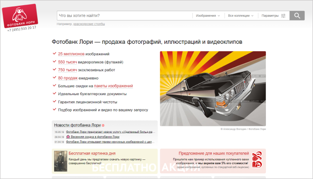
Task: Expand the Все коллекции dropdown
Action: (x=240, y=15)
